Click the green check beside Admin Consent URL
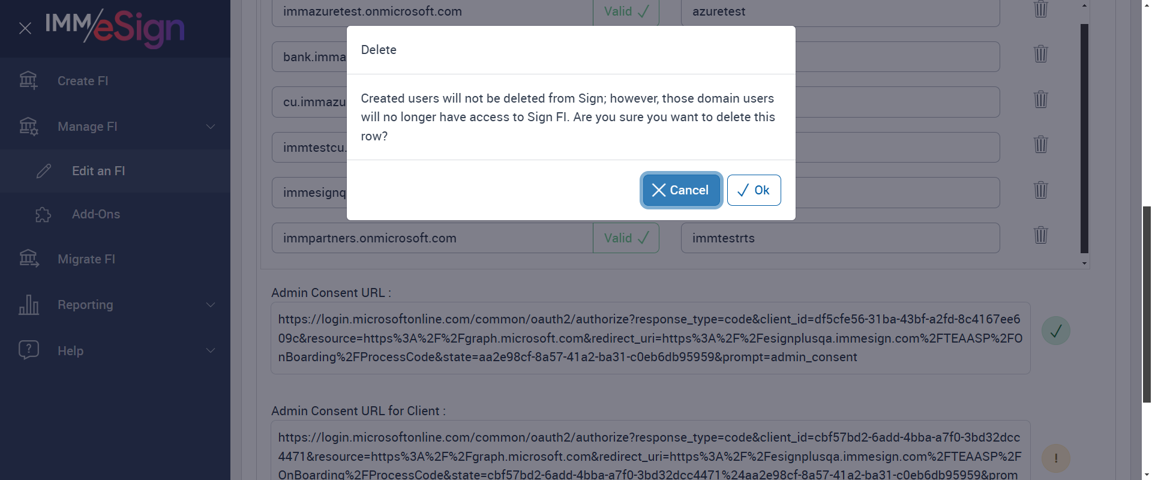This screenshot has width=1152, height=480. coord(1055,331)
